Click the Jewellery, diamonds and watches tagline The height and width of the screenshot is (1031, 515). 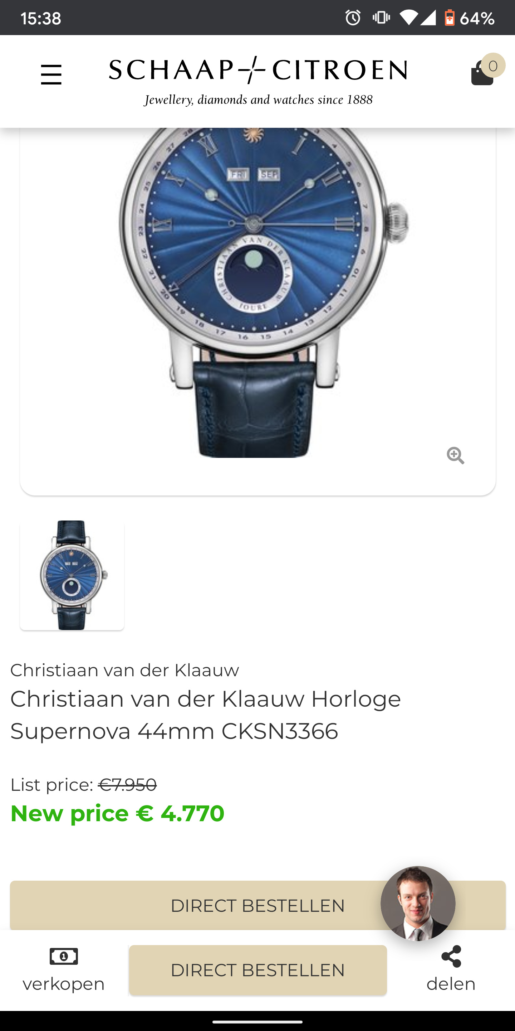pyautogui.click(x=258, y=100)
